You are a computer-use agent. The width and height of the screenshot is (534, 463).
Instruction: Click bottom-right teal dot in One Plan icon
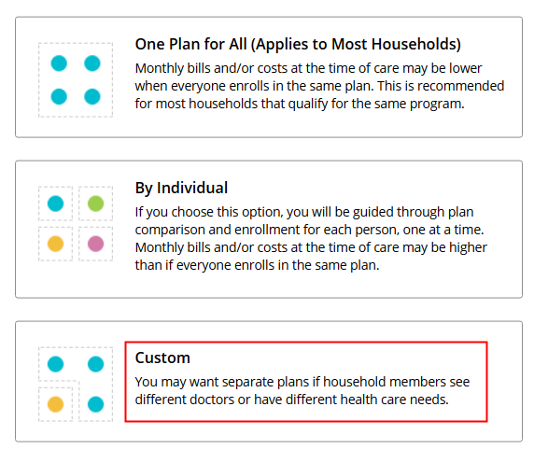pyautogui.click(x=92, y=97)
